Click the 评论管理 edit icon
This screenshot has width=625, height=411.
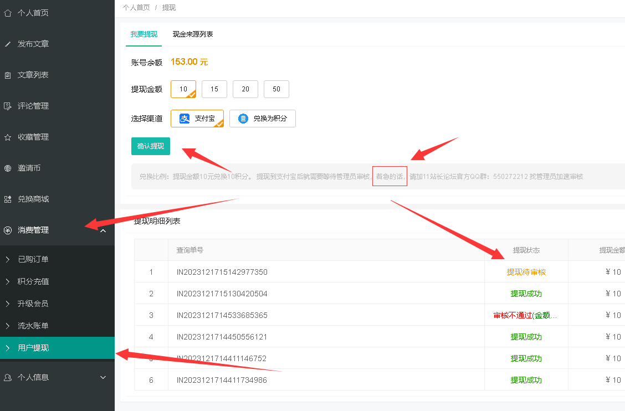pos(8,106)
